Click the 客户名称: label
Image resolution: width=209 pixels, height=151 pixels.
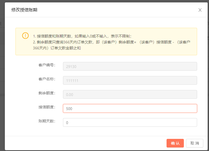point(47,79)
